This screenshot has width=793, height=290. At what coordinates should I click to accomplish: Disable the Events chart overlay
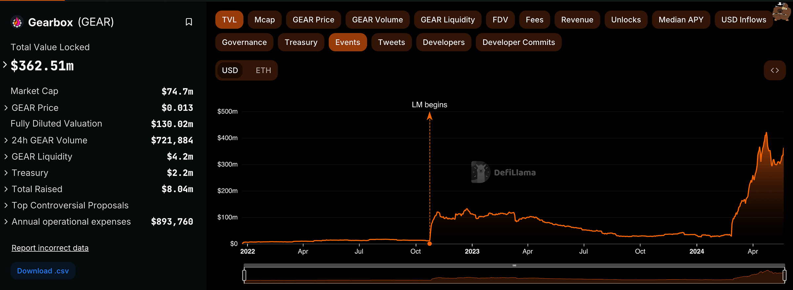(348, 42)
